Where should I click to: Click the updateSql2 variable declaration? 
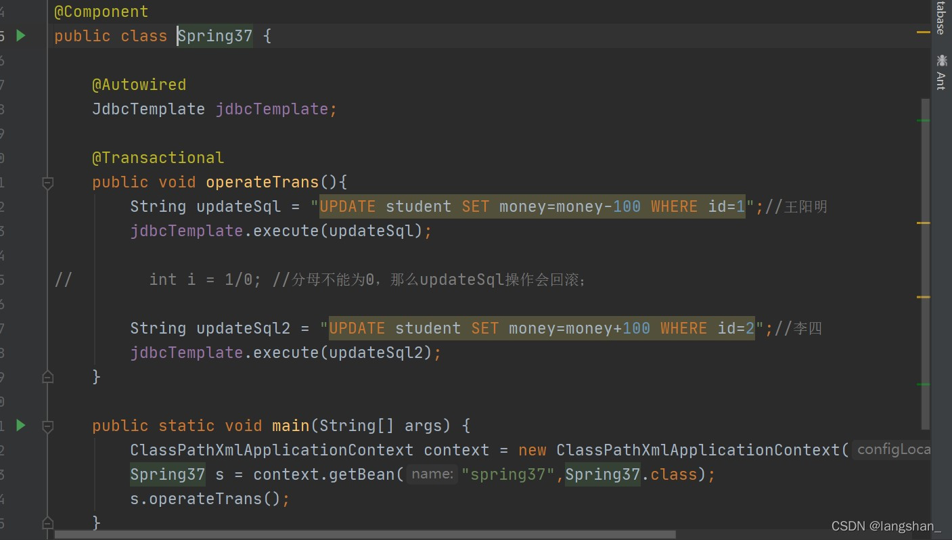point(244,328)
